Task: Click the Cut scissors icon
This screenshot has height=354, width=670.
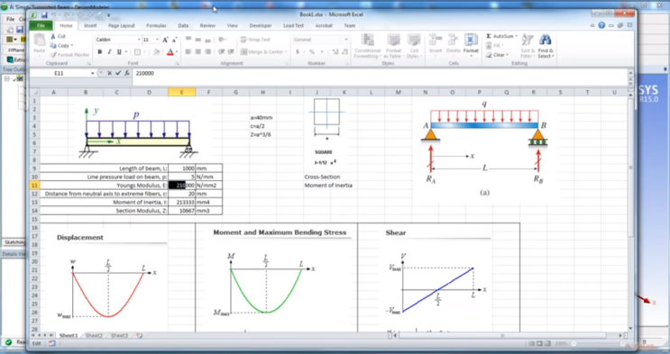Action: coord(53,36)
